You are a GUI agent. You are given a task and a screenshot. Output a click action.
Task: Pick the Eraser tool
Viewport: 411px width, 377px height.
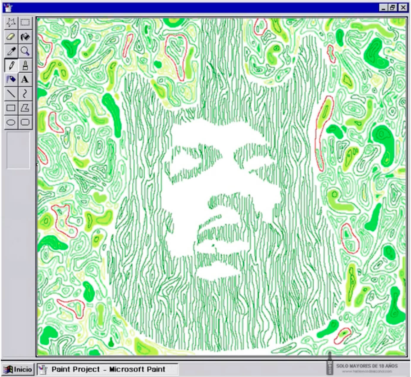pyautogui.click(x=11, y=37)
